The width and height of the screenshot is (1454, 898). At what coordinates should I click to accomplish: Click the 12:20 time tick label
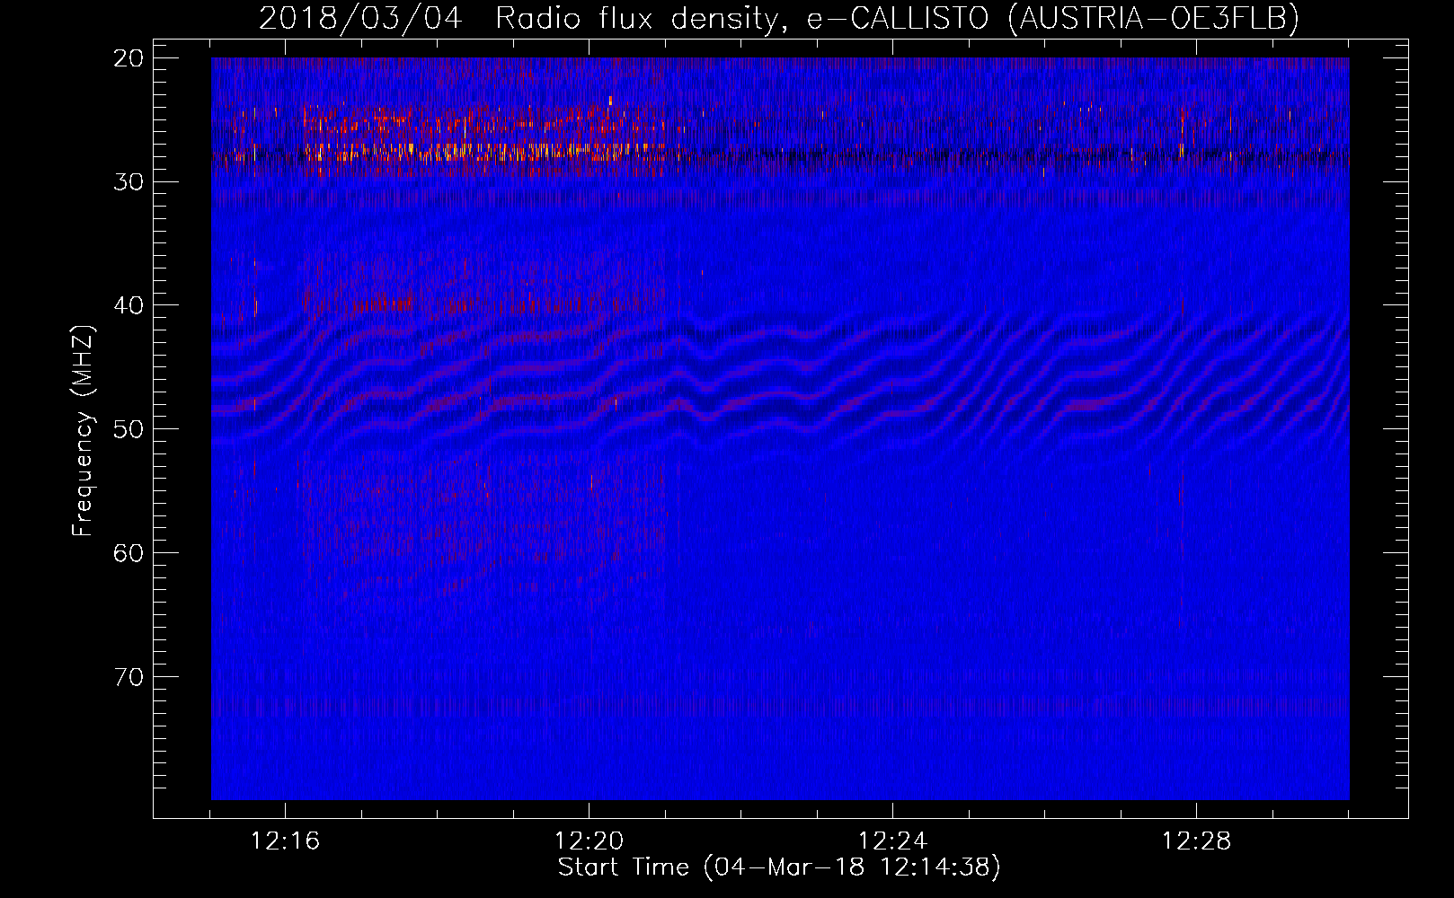(x=589, y=841)
